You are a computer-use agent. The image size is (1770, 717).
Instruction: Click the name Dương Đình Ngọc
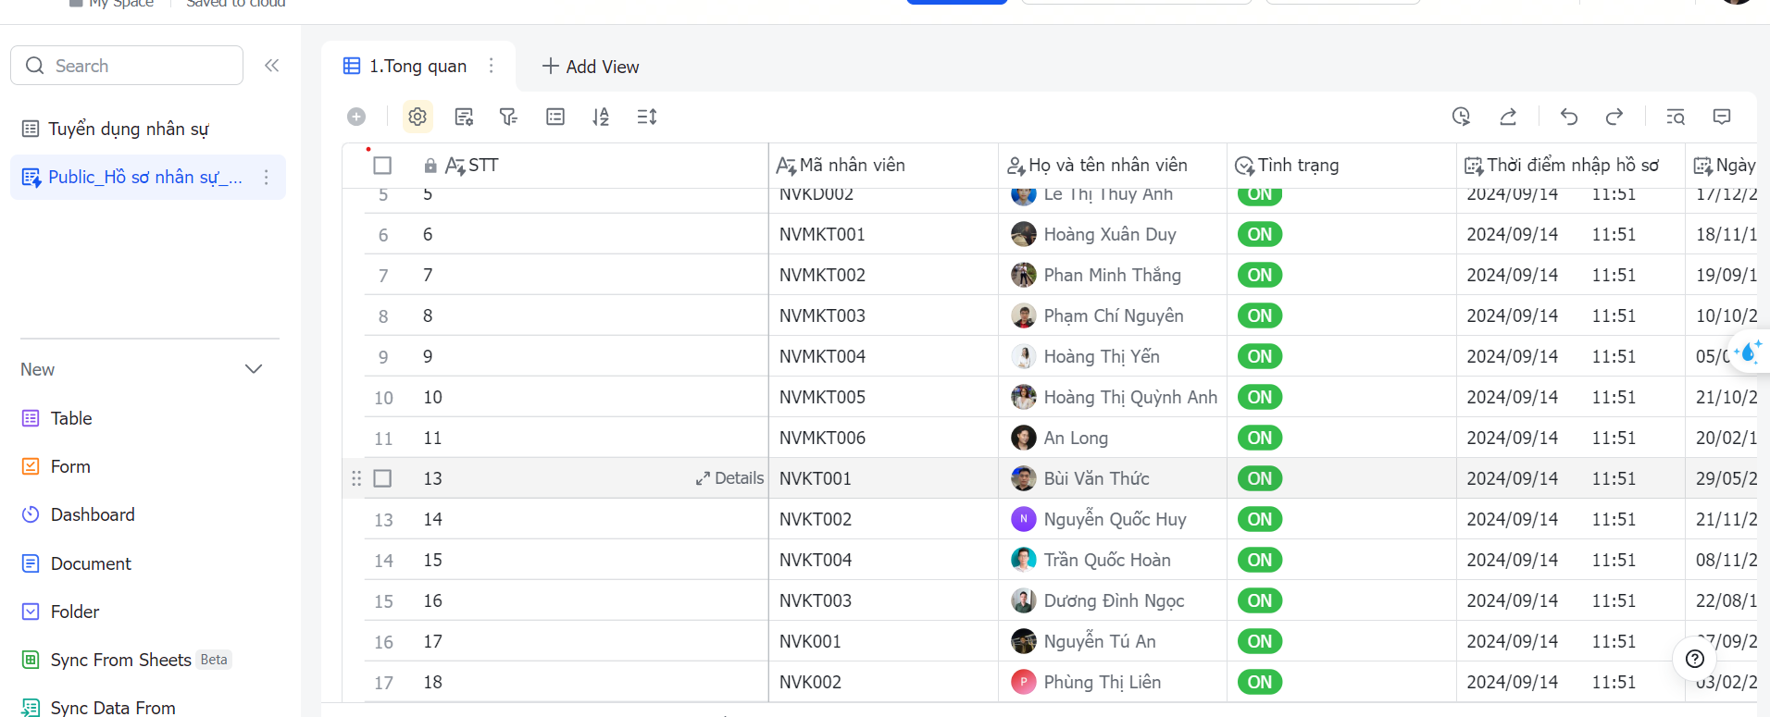[x=1114, y=600]
